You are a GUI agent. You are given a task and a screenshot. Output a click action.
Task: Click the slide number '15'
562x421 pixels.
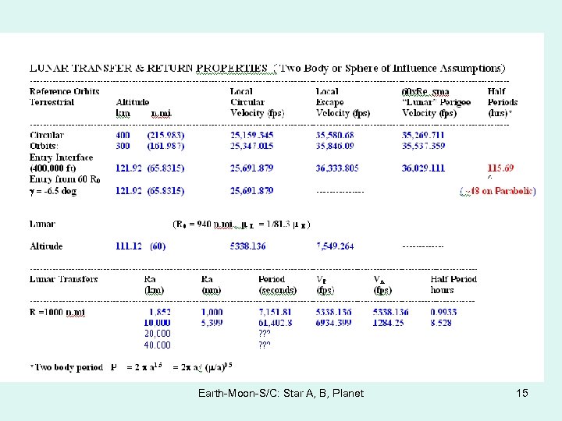522,393
